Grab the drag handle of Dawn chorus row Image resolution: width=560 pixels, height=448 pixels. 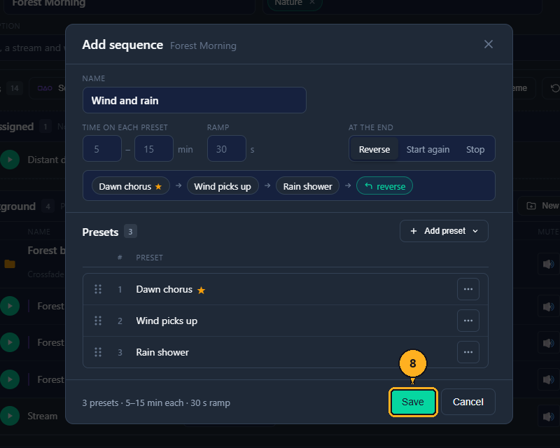[98, 289]
